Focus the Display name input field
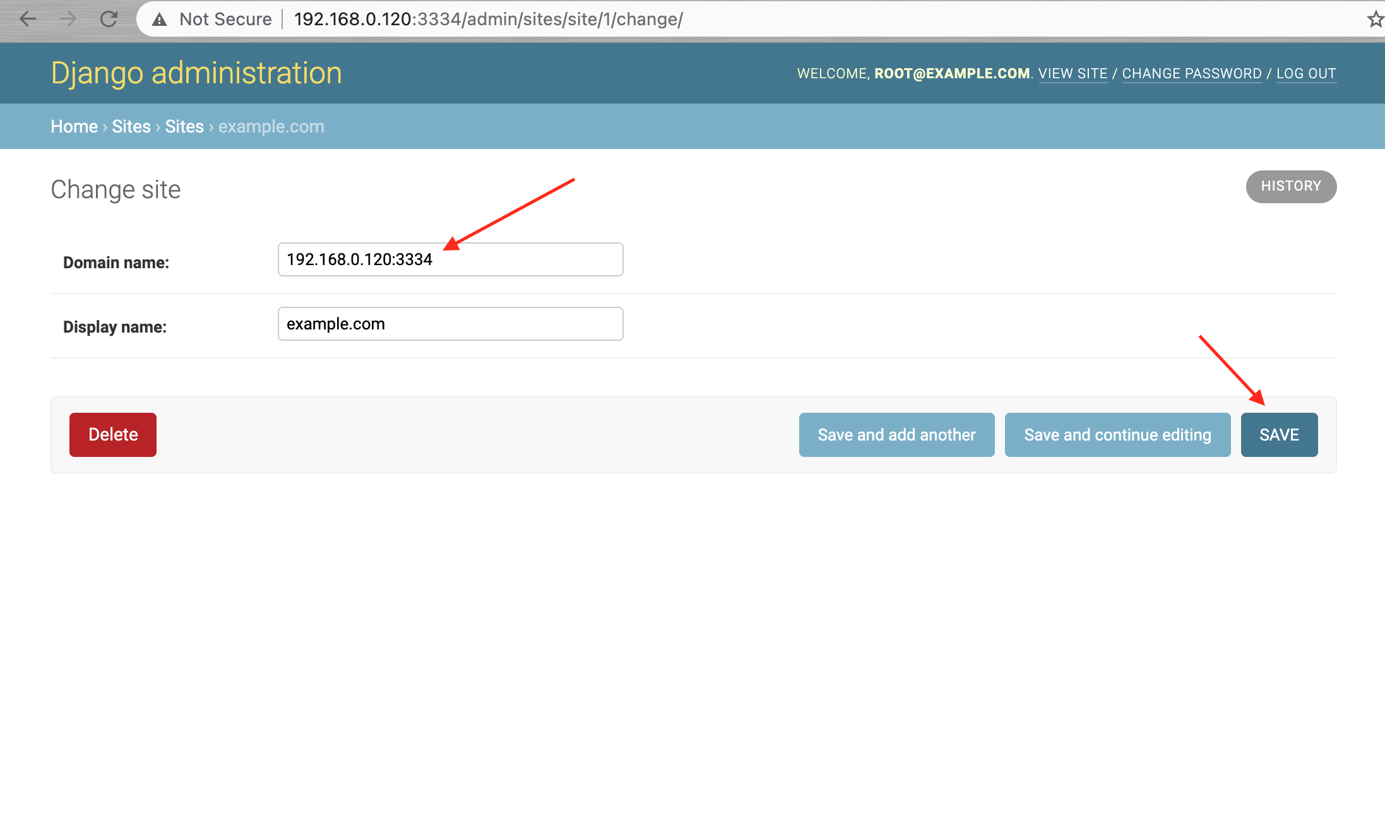Image resolution: width=1385 pixels, height=823 pixels. tap(450, 324)
